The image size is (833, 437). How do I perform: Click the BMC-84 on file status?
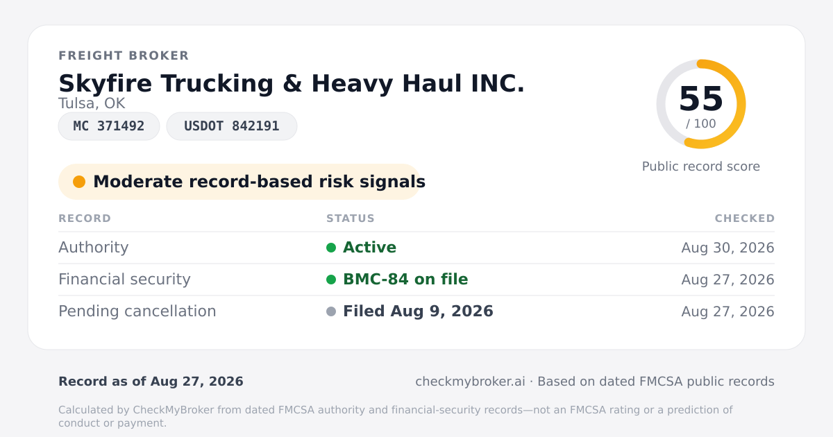click(405, 280)
